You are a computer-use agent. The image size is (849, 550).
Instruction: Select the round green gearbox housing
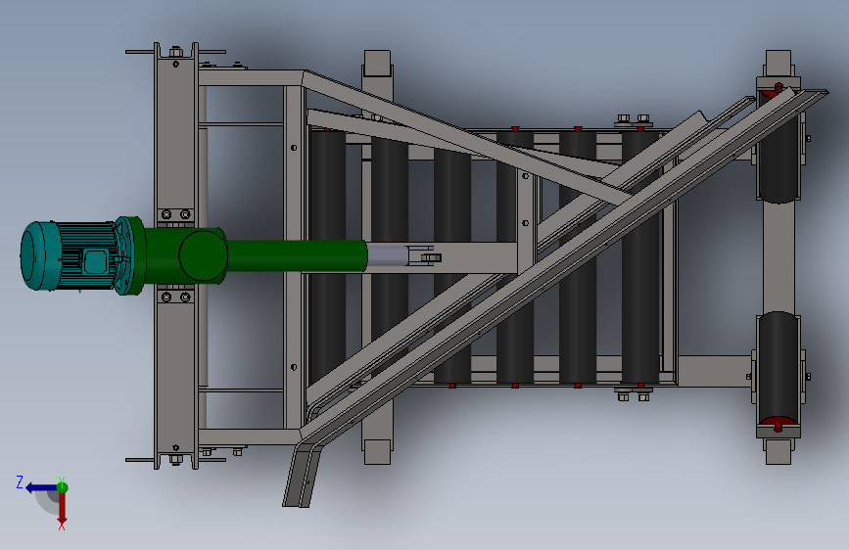coord(203,255)
